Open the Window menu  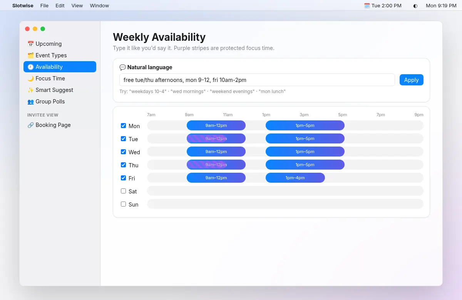click(99, 5)
